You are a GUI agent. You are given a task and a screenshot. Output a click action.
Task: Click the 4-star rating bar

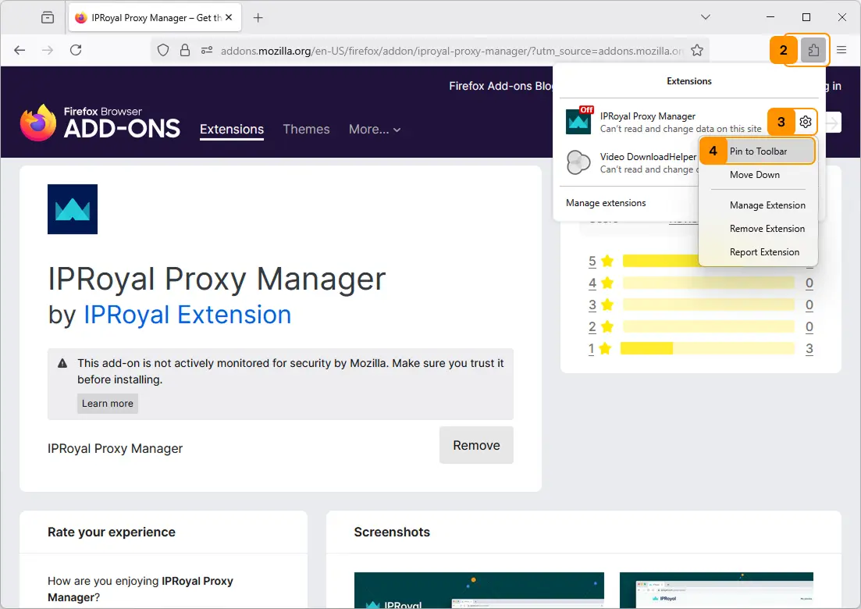pos(708,283)
